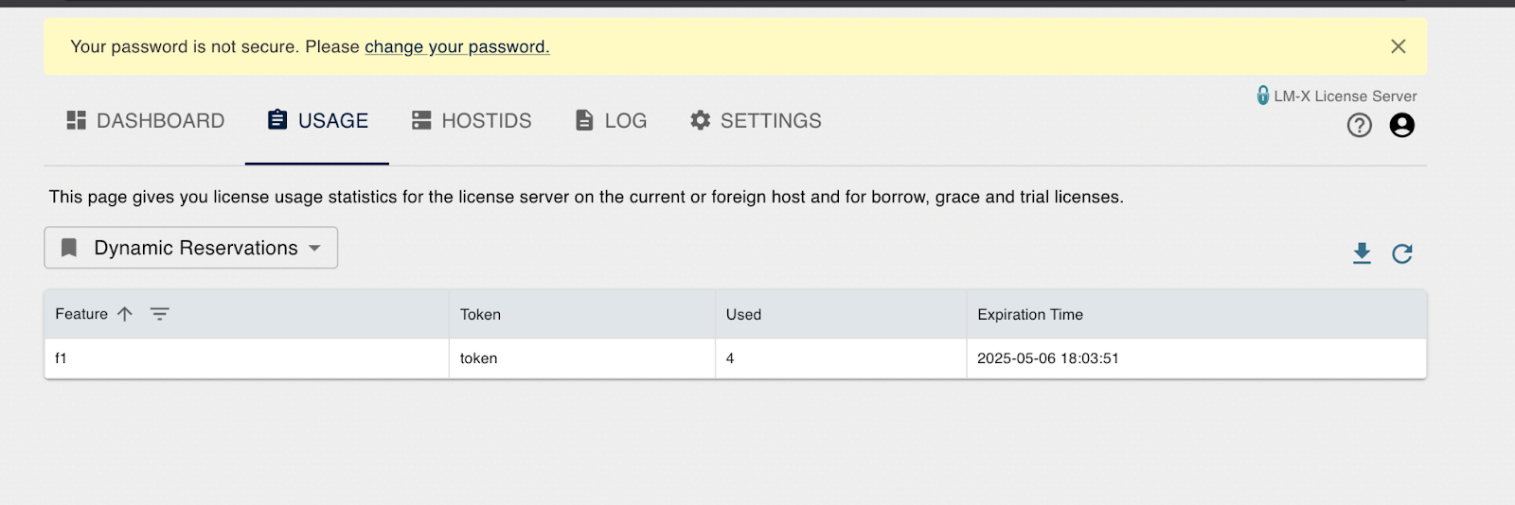The width and height of the screenshot is (1515, 505).
Task: Click the Token column header
Action: click(x=480, y=315)
